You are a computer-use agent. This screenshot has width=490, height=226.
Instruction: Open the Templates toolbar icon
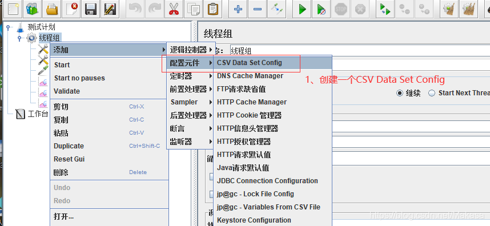(32, 9)
